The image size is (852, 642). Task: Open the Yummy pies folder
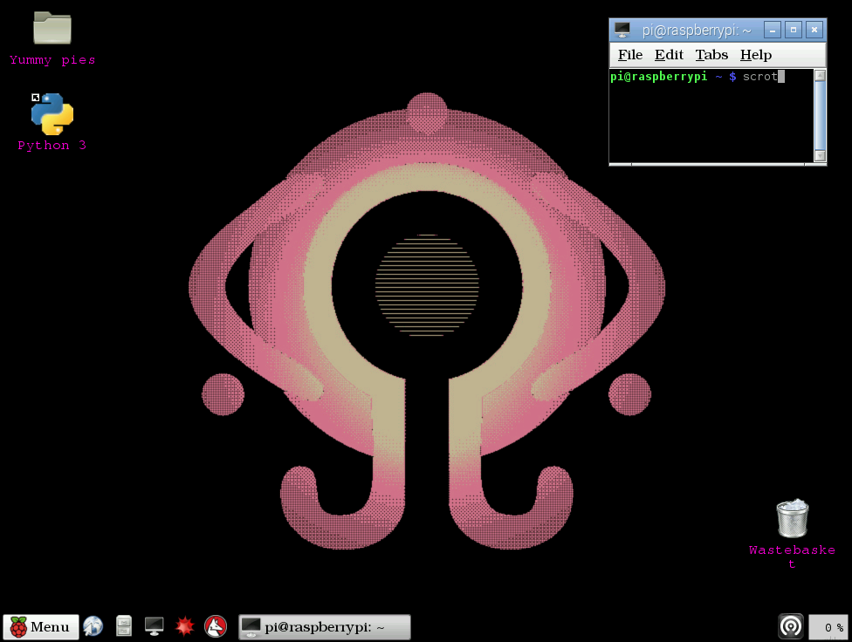pos(52,29)
